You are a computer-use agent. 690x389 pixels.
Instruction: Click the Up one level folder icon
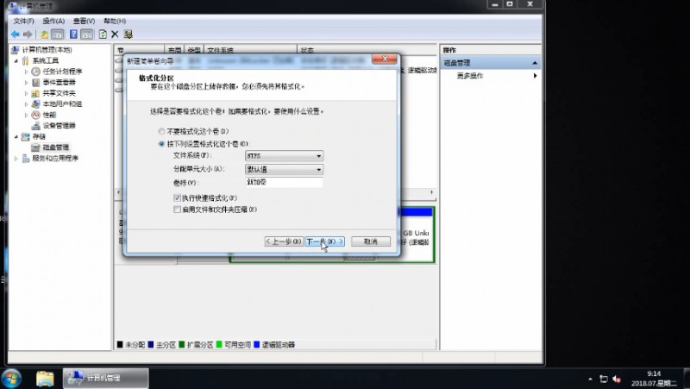point(45,35)
